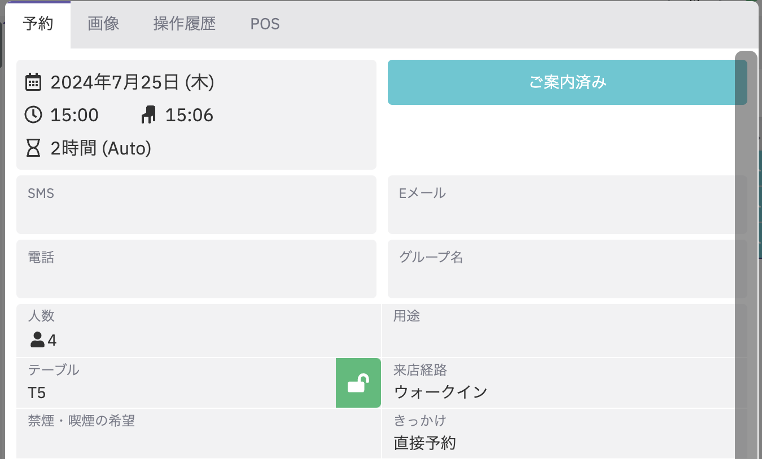Open the きっかけ 直接予約 selector

559,433
